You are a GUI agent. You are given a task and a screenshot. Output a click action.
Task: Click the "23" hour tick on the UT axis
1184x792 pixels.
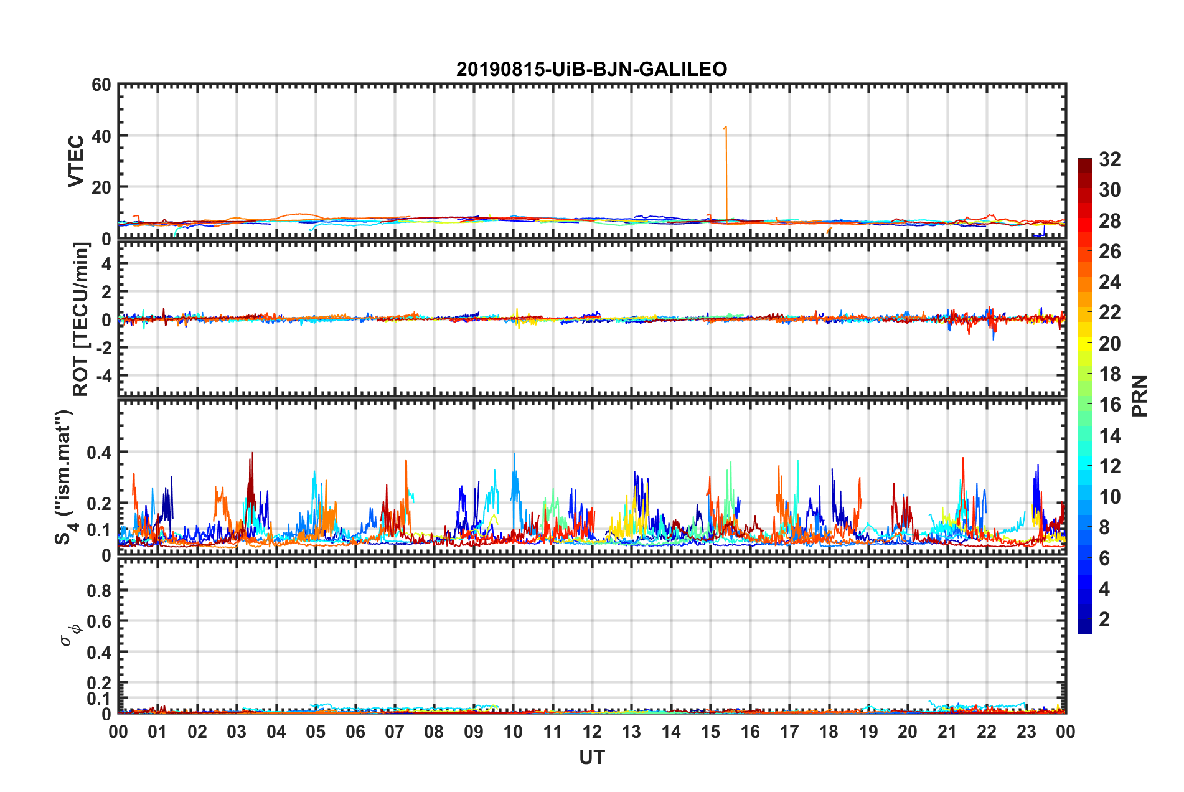click(x=1027, y=732)
